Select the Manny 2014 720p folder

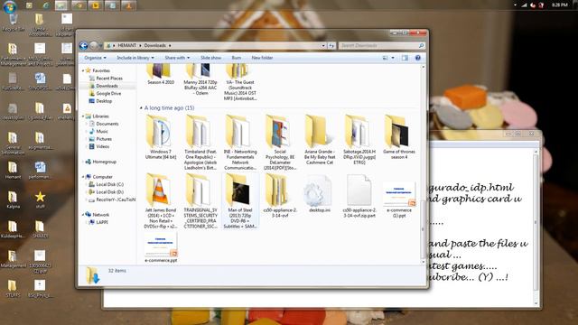[x=200, y=80]
